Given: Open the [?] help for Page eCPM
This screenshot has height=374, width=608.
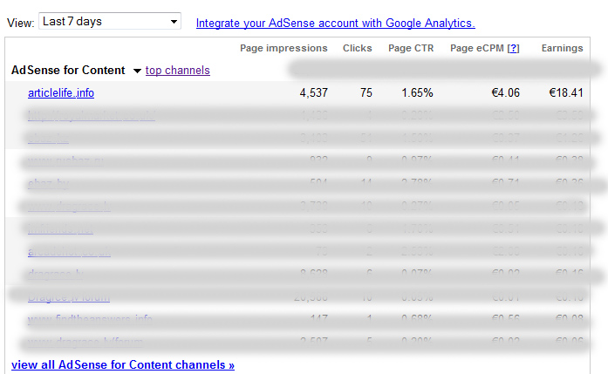Looking at the screenshot, I should click(x=514, y=48).
